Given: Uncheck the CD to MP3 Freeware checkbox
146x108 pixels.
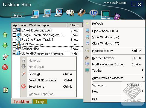Looking at the screenshot, I should tap(14, 53).
